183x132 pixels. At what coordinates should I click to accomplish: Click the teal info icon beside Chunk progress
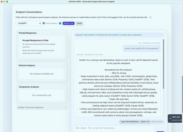(x=60, y=23)
